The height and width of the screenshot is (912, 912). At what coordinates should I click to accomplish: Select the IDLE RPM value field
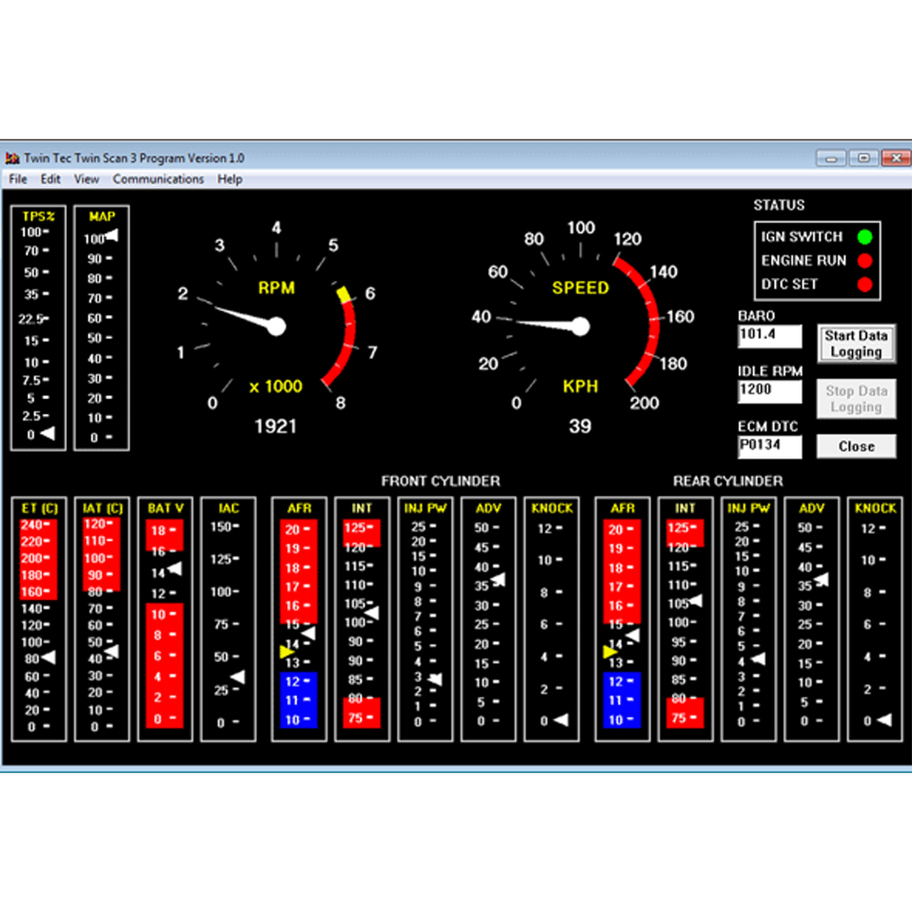tap(769, 390)
